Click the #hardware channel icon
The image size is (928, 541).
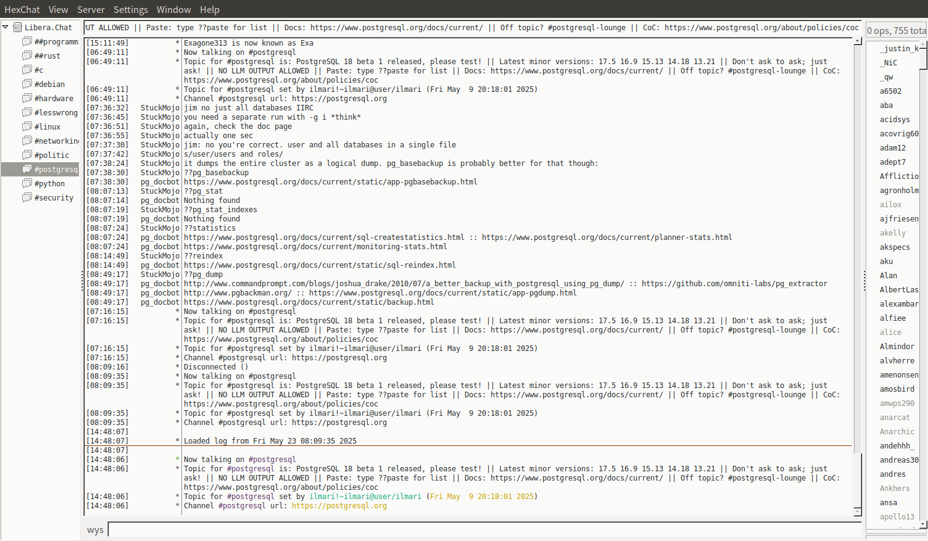tap(27, 98)
